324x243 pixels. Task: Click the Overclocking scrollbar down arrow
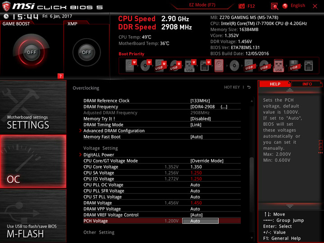(252, 238)
